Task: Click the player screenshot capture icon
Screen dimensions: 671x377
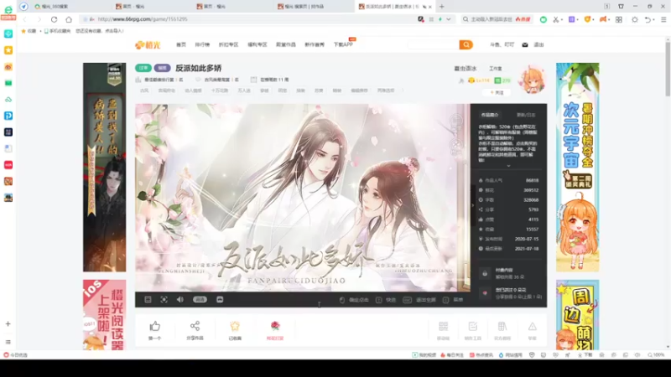Action: point(164,300)
